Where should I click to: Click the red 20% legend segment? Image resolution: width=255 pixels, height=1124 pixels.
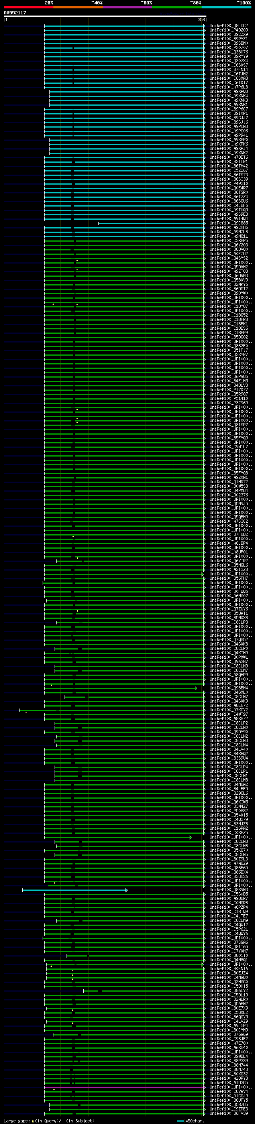click(x=28, y=7)
